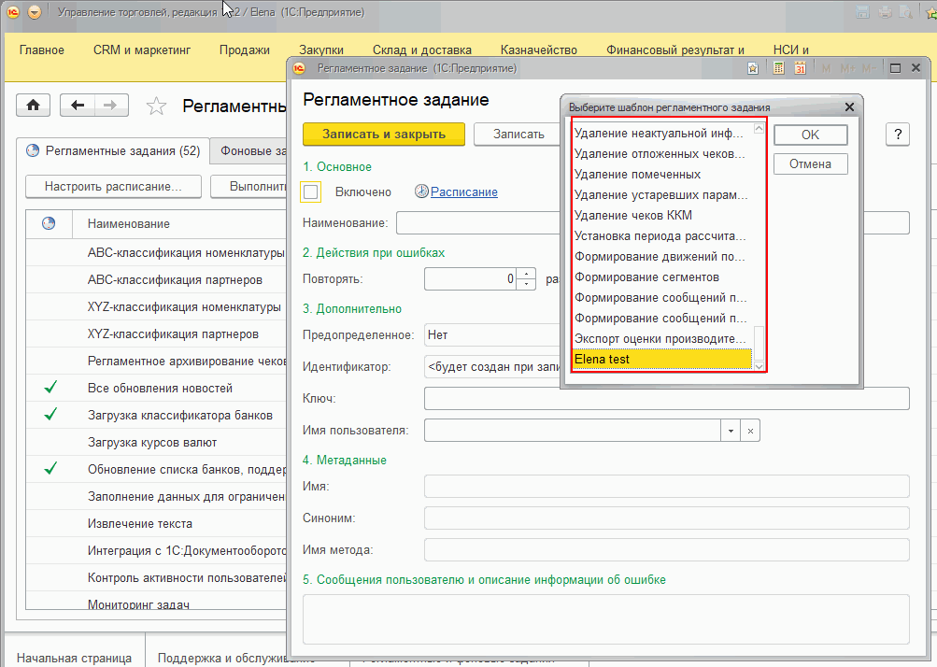The image size is (937, 667).
Task: Click clock icon on Регламентные задания tab
Action: point(33,150)
